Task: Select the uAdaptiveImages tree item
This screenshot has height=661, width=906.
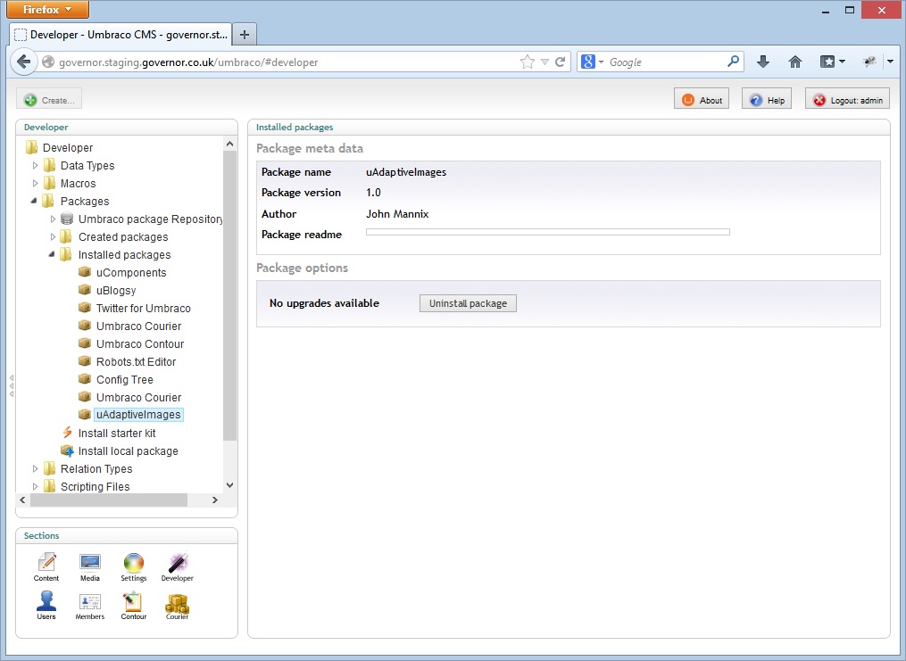Action: click(138, 415)
